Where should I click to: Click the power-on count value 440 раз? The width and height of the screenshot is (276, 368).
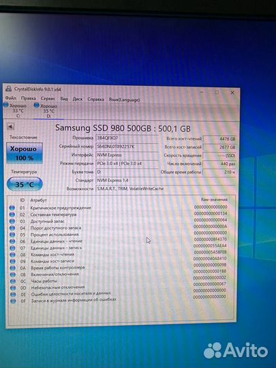pyautogui.click(x=219, y=164)
